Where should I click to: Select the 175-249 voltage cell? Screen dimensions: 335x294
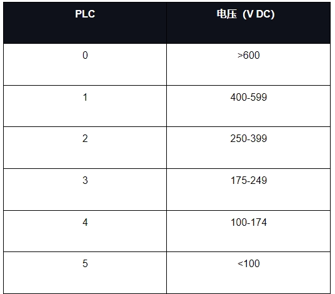click(249, 190)
